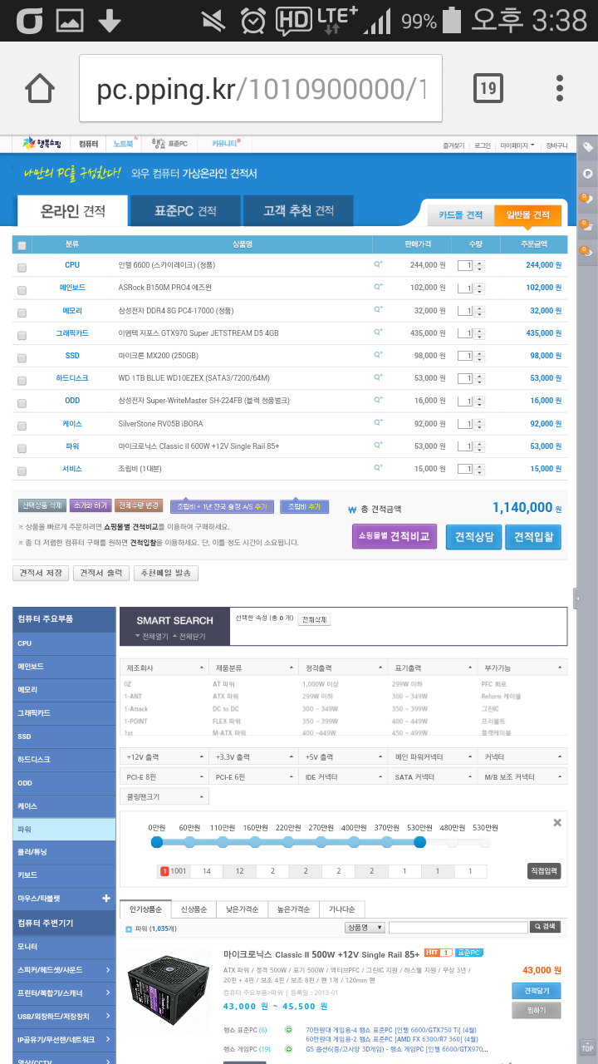Click the magnifier icon on ODD row

(x=379, y=400)
